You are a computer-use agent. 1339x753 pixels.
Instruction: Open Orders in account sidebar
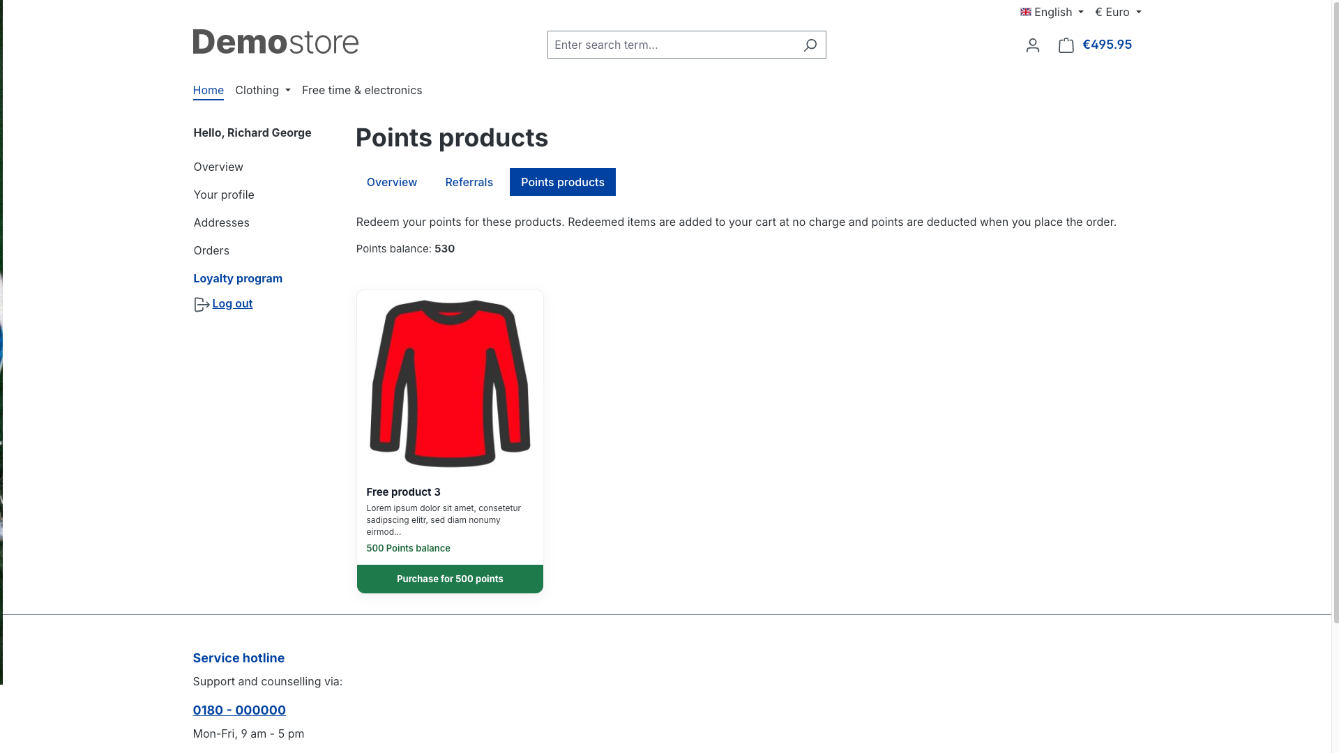[x=211, y=250]
